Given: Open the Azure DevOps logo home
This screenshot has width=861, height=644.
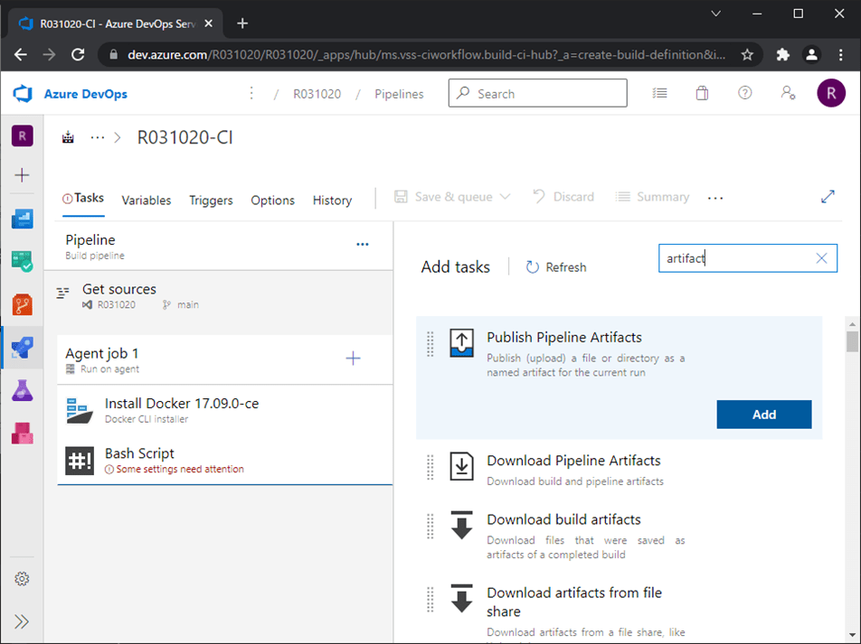Looking at the screenshot, I should point(24,94).
